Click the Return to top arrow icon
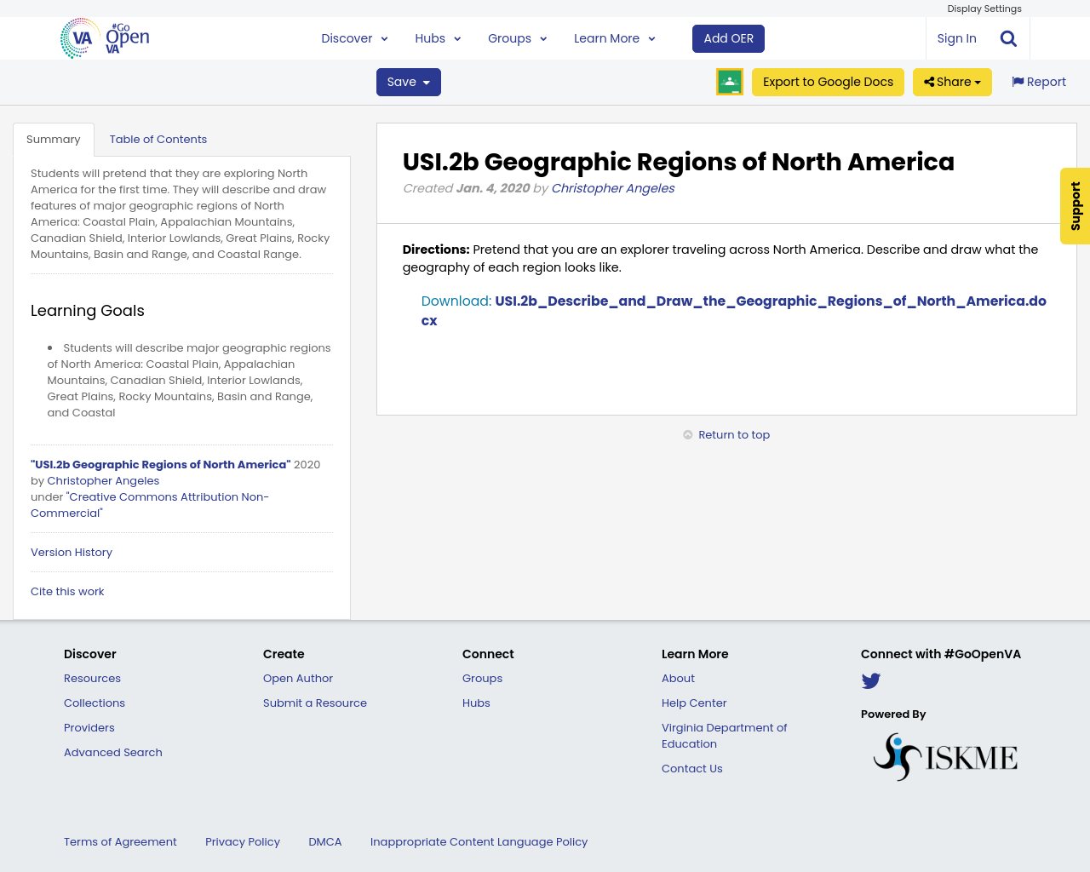The width and height of the screenshot is (1090, 872). click(686, 434)
